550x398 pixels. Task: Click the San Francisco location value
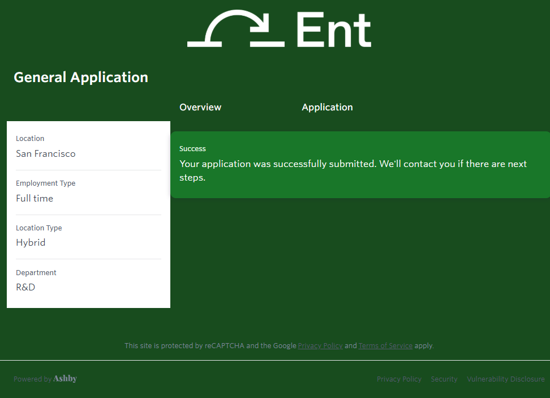coord(46,153)
